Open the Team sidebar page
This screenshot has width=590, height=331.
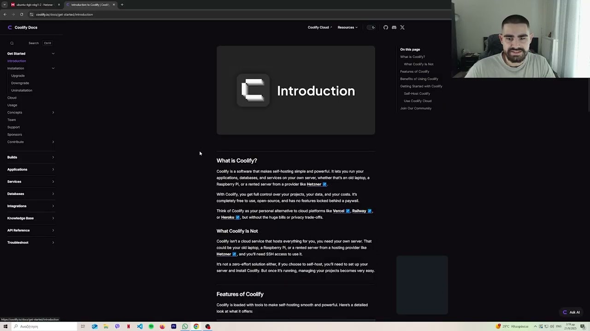click(x=12, y=120)
